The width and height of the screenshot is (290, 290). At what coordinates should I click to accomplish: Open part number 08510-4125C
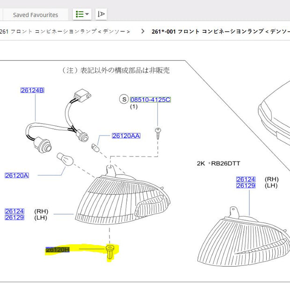[x=150, y=100]
